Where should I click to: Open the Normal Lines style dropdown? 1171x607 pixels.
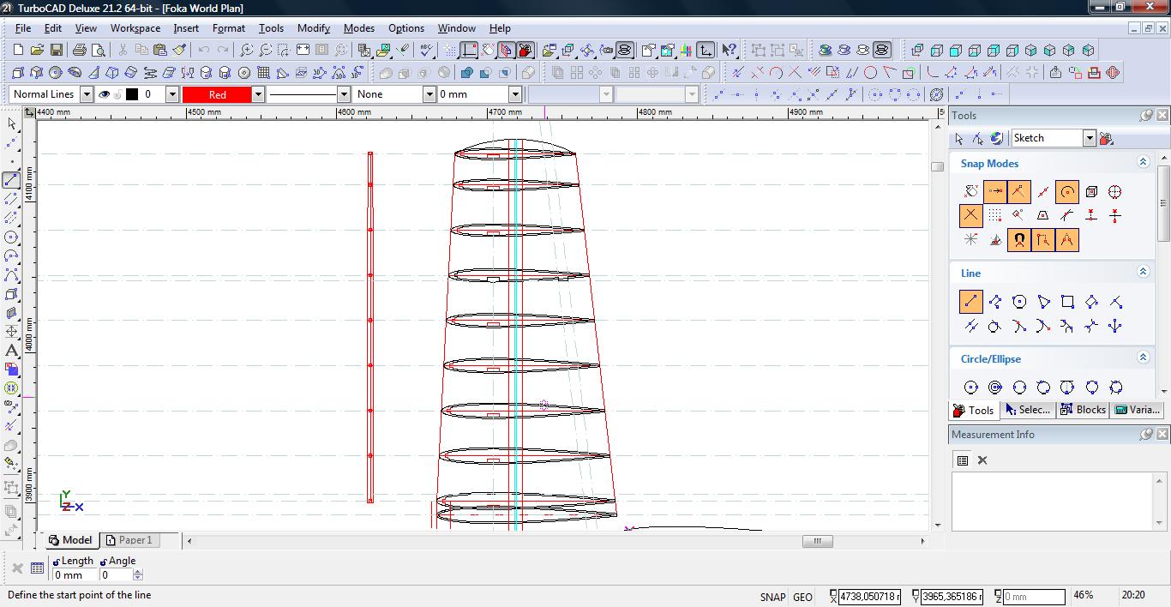click(87, 94)
